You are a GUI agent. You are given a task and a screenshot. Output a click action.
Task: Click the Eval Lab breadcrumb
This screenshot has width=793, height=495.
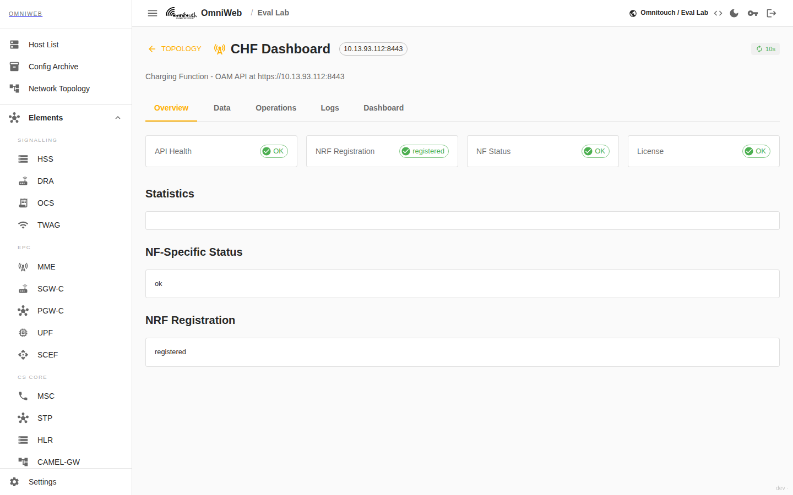273,13
